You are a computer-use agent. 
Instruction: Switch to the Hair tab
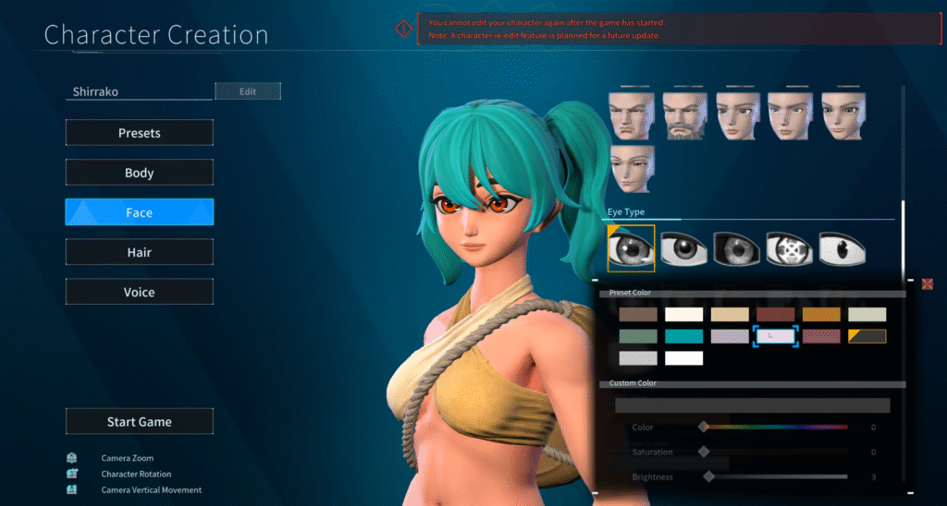pos(139,252)
